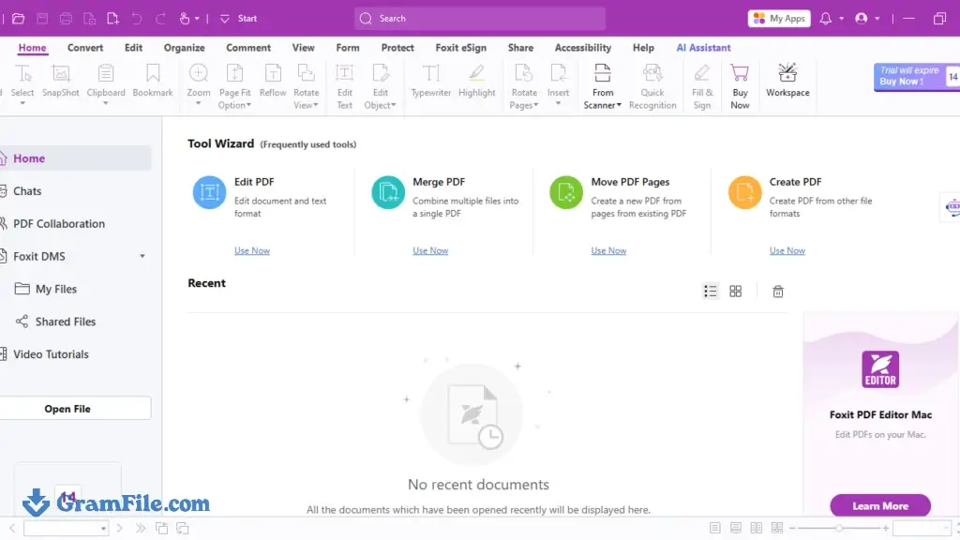Screen dimensions: 960x540
Task: Open the Insert dropdown
Action: [x=558, y=103]
